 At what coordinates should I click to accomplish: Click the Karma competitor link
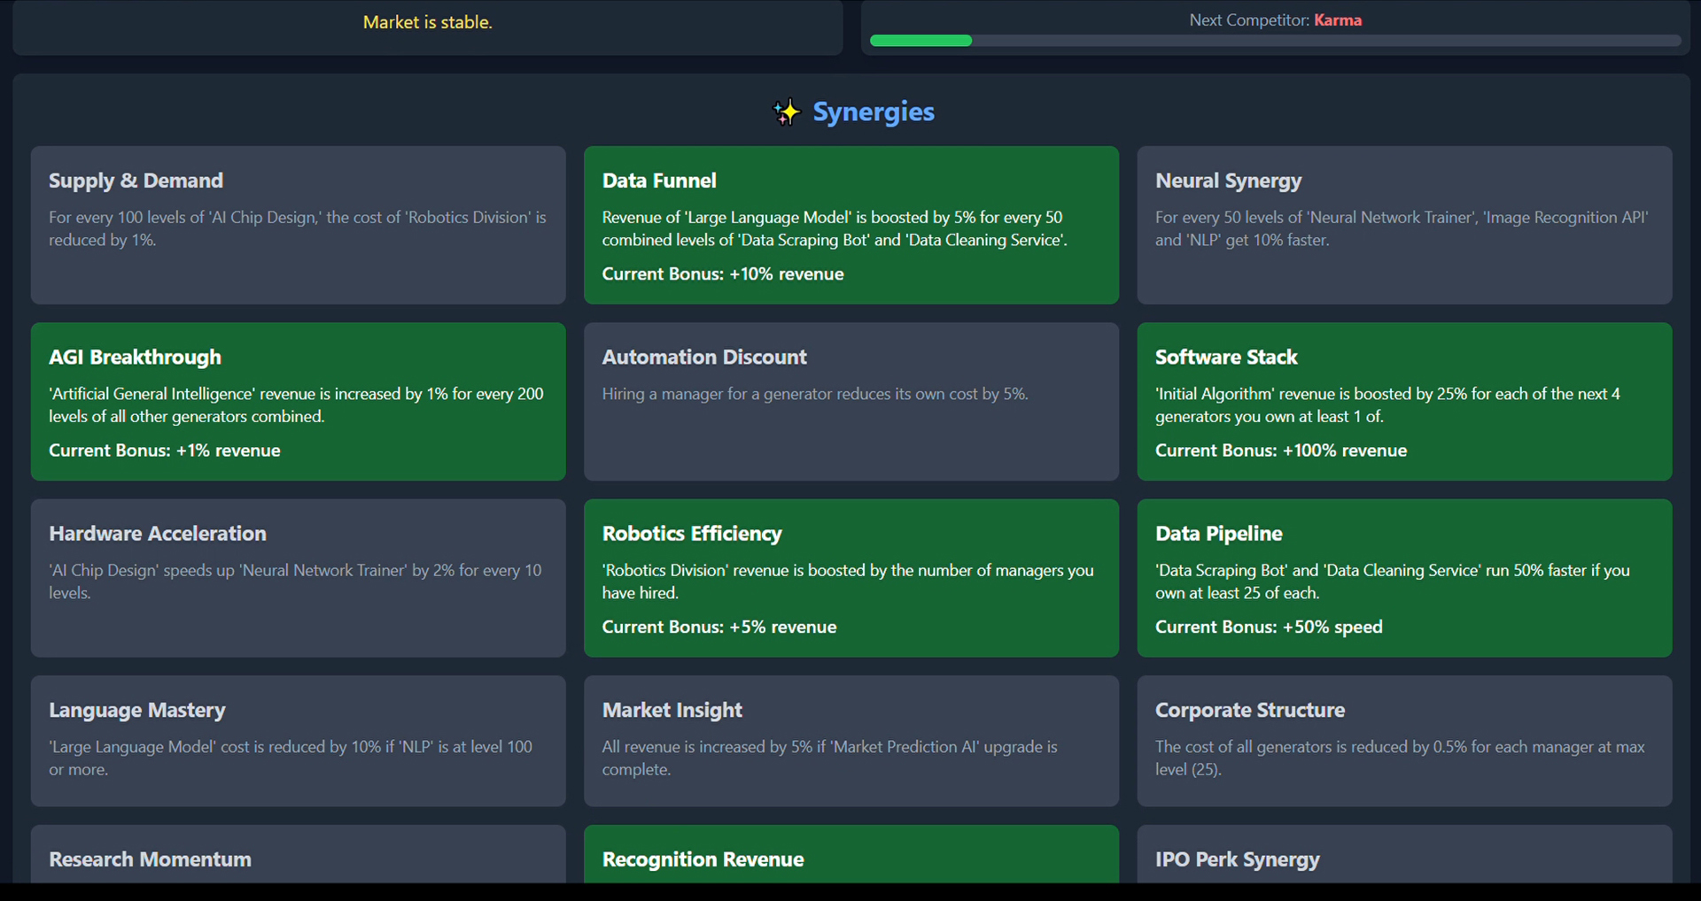(1338, 19)
